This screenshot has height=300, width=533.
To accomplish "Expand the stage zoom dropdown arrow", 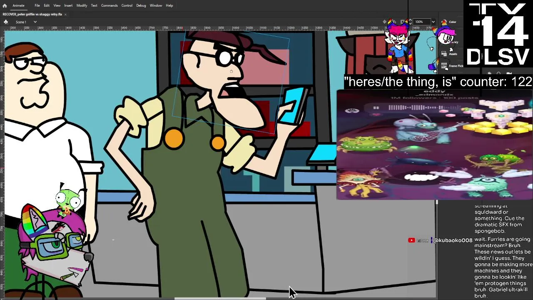I will point(433,22).
